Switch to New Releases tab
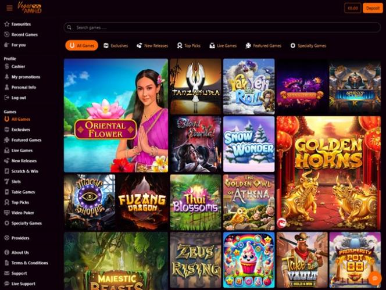The width and height of the screenshot is (386, 290). pyautogui.click(x=152, y=45)
